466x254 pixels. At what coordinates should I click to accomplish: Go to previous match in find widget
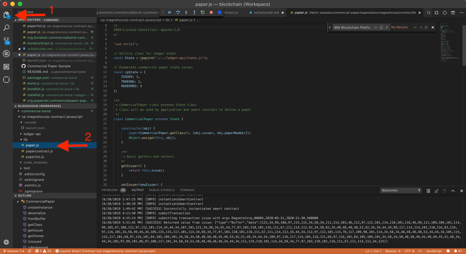point(415,27)
